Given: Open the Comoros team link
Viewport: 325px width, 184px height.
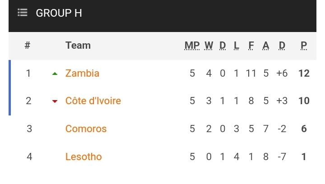Looking at the screenshot, I should [86, 129].
